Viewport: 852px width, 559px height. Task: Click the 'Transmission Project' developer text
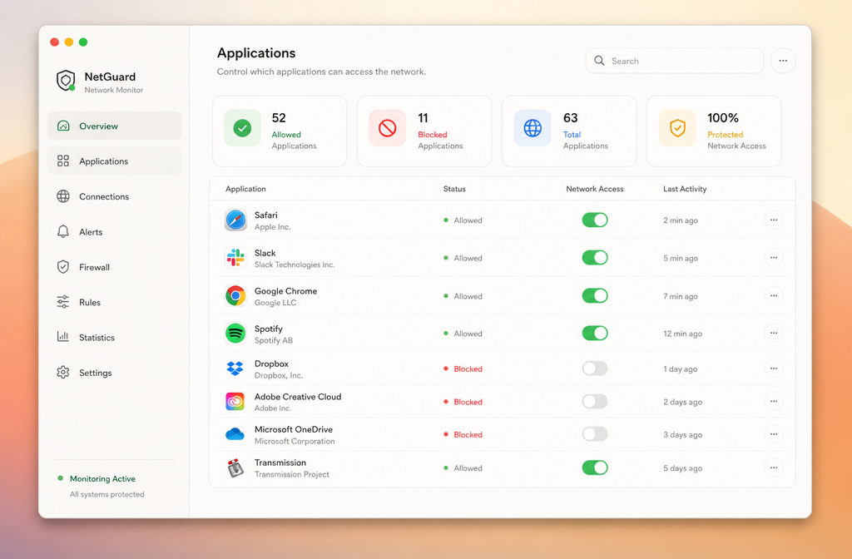(x=292, y=474)
